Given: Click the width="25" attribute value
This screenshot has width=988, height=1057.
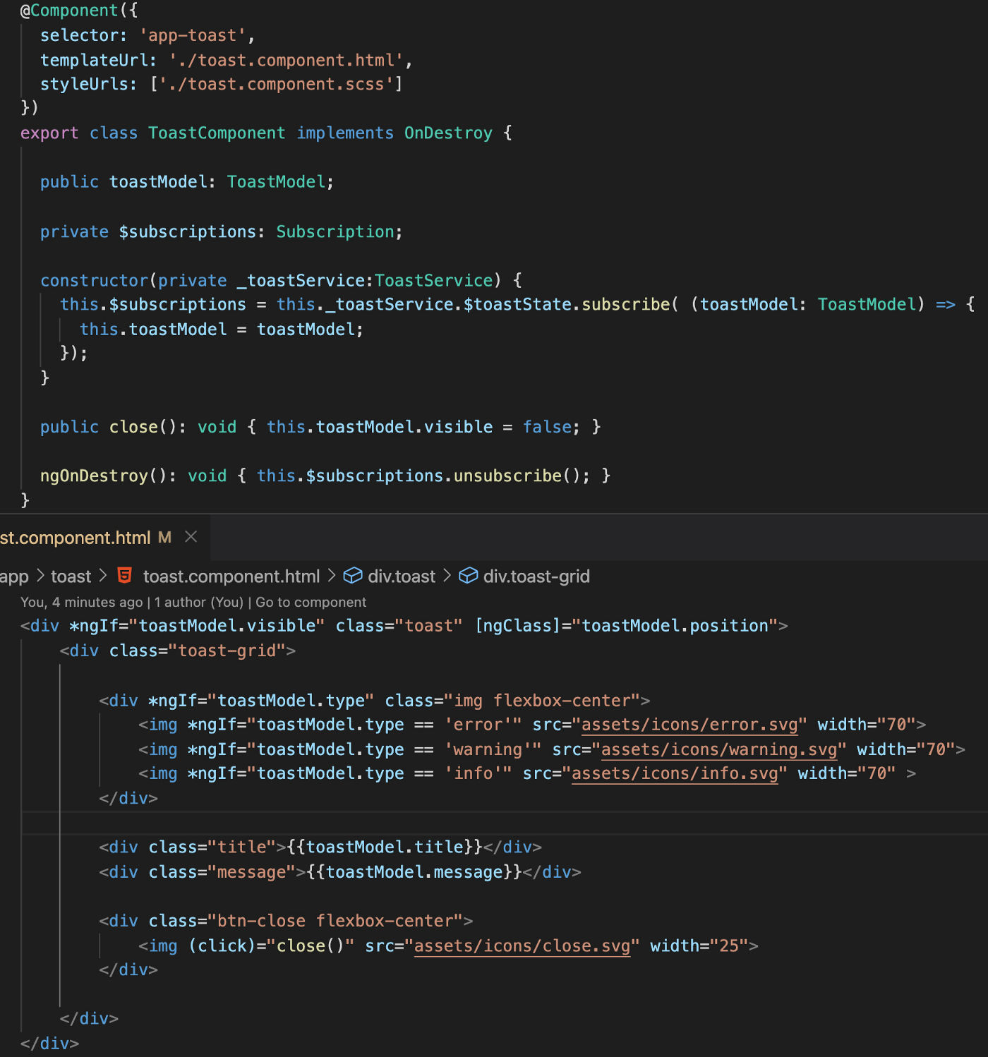Looking at the screenshot, I should click(729, 946).
